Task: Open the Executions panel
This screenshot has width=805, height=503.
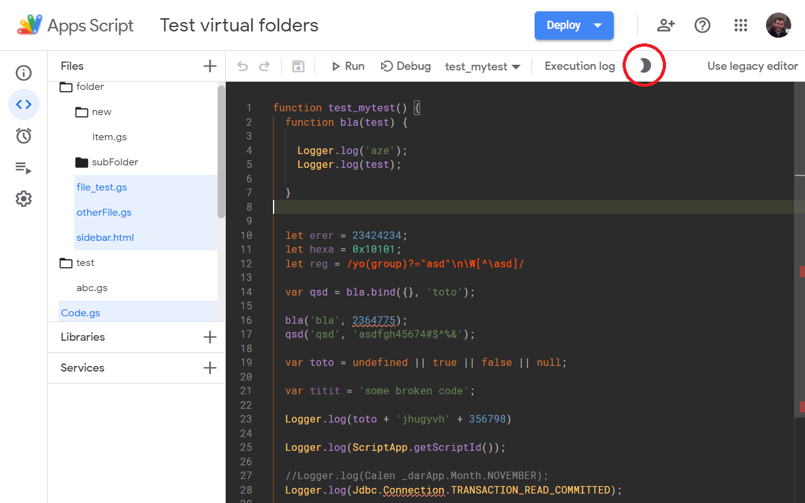Action: coord(23,167)
